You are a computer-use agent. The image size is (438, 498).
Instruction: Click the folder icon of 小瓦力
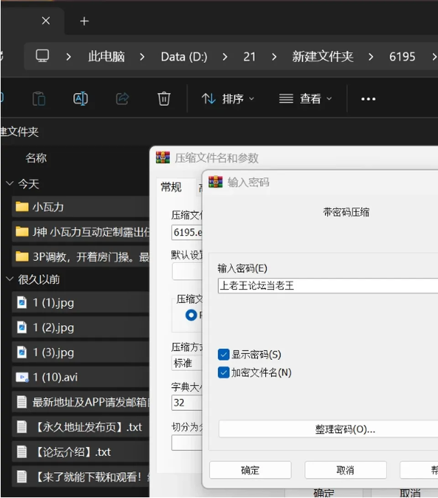click(x=22, y=207)
